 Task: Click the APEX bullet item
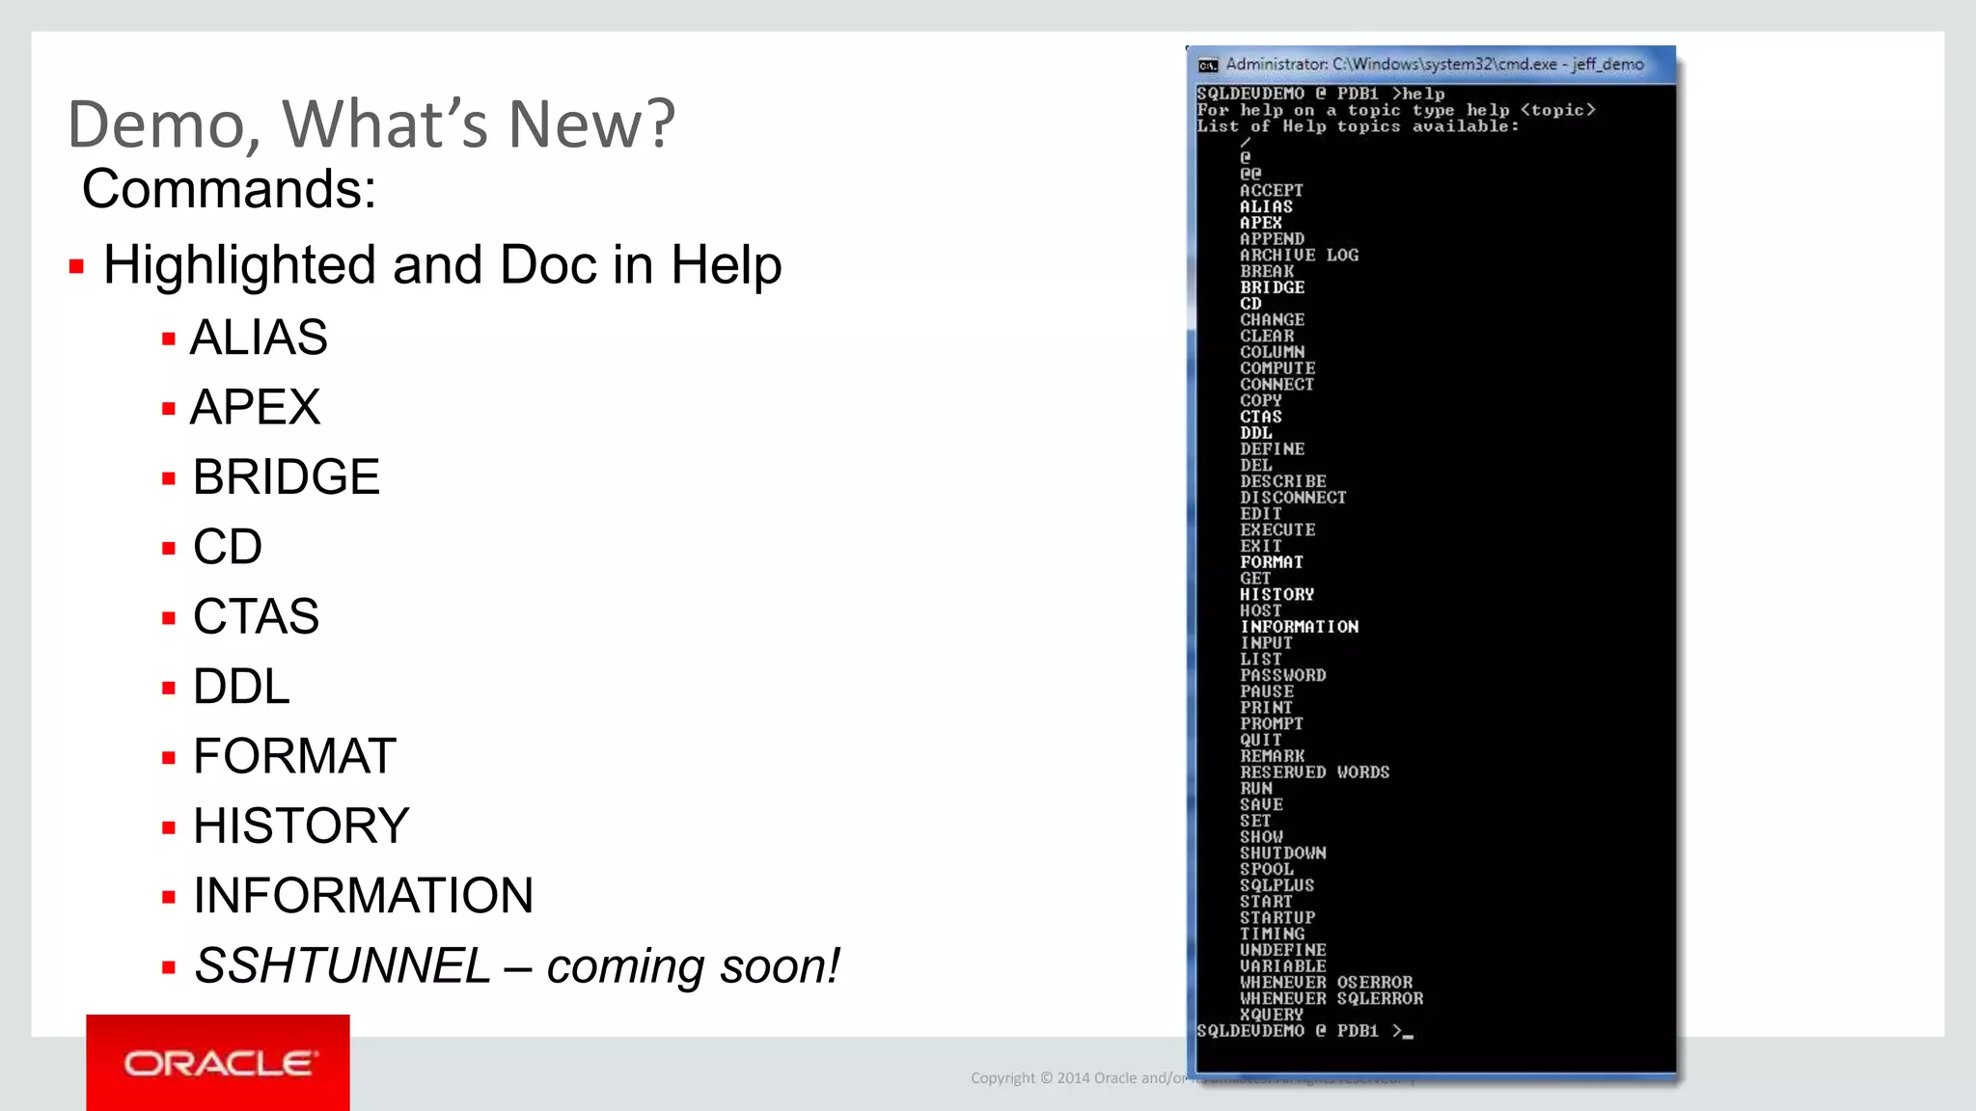tap(255, 407)
